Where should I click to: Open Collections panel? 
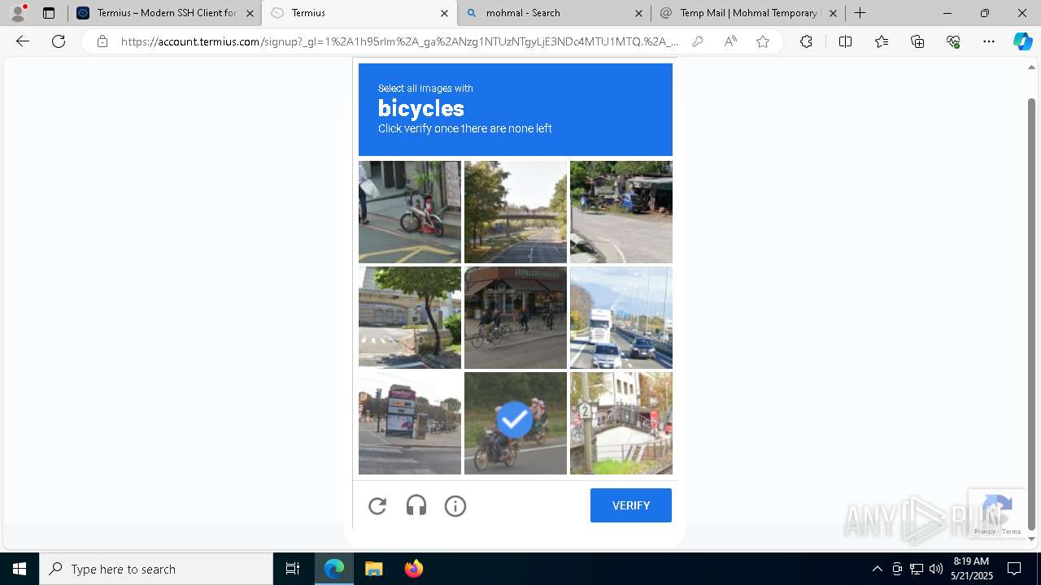coord(917,41)
